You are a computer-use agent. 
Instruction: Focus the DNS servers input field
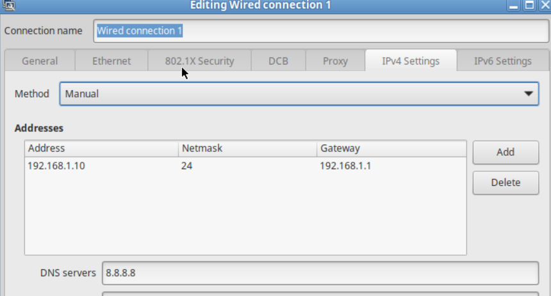[320, 273]
